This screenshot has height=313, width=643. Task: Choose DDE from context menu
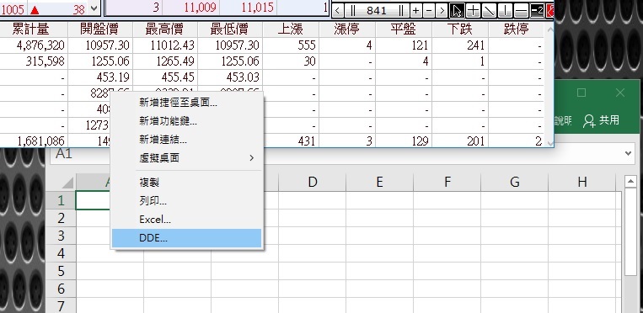coord(186,238)
